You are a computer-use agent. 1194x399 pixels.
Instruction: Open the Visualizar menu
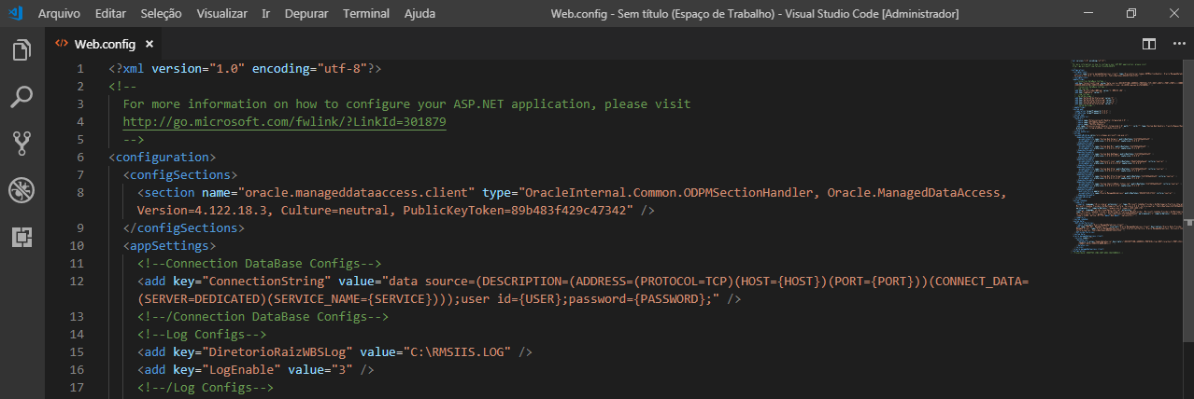tap(222, 14)
